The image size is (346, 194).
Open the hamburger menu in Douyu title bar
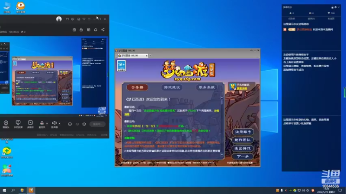coord(89,19)
